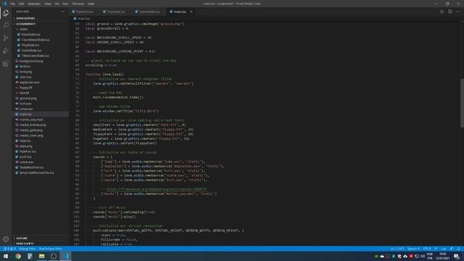The height and width of the screenshot is (261, 464).
Task: Expand the Open Editors section
Action: [x=25, y=18]
